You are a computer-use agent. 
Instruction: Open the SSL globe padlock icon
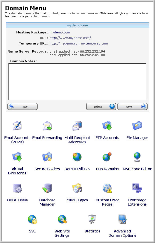[x=32, y=219]
